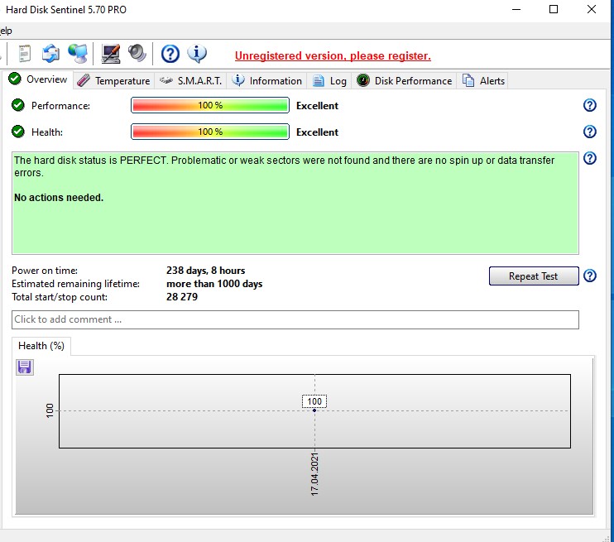Close the Hard Disk Sentinel window
614x542 pixels.
point(592,9)
